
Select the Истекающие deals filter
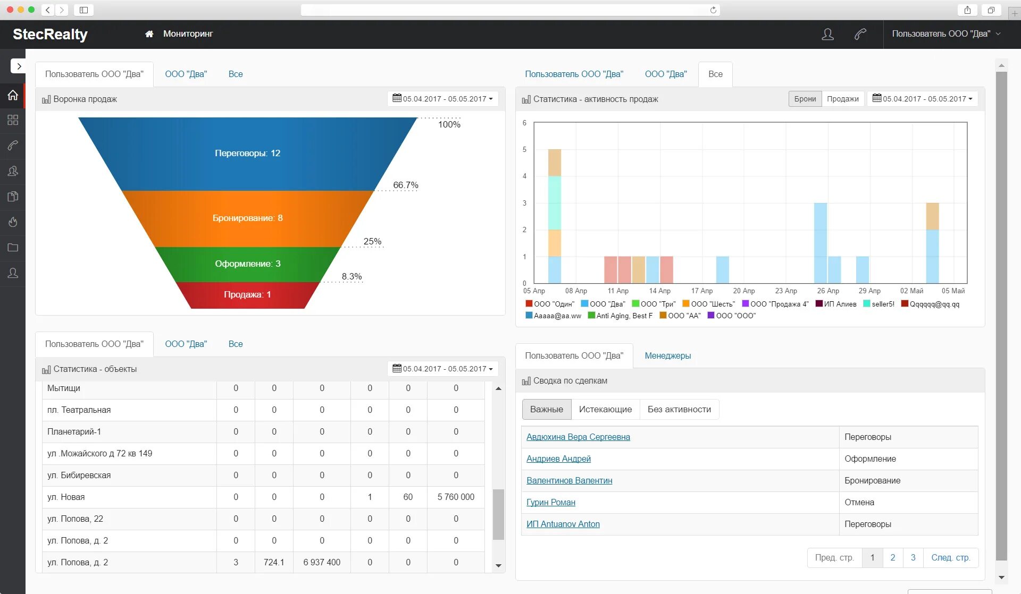605,409
